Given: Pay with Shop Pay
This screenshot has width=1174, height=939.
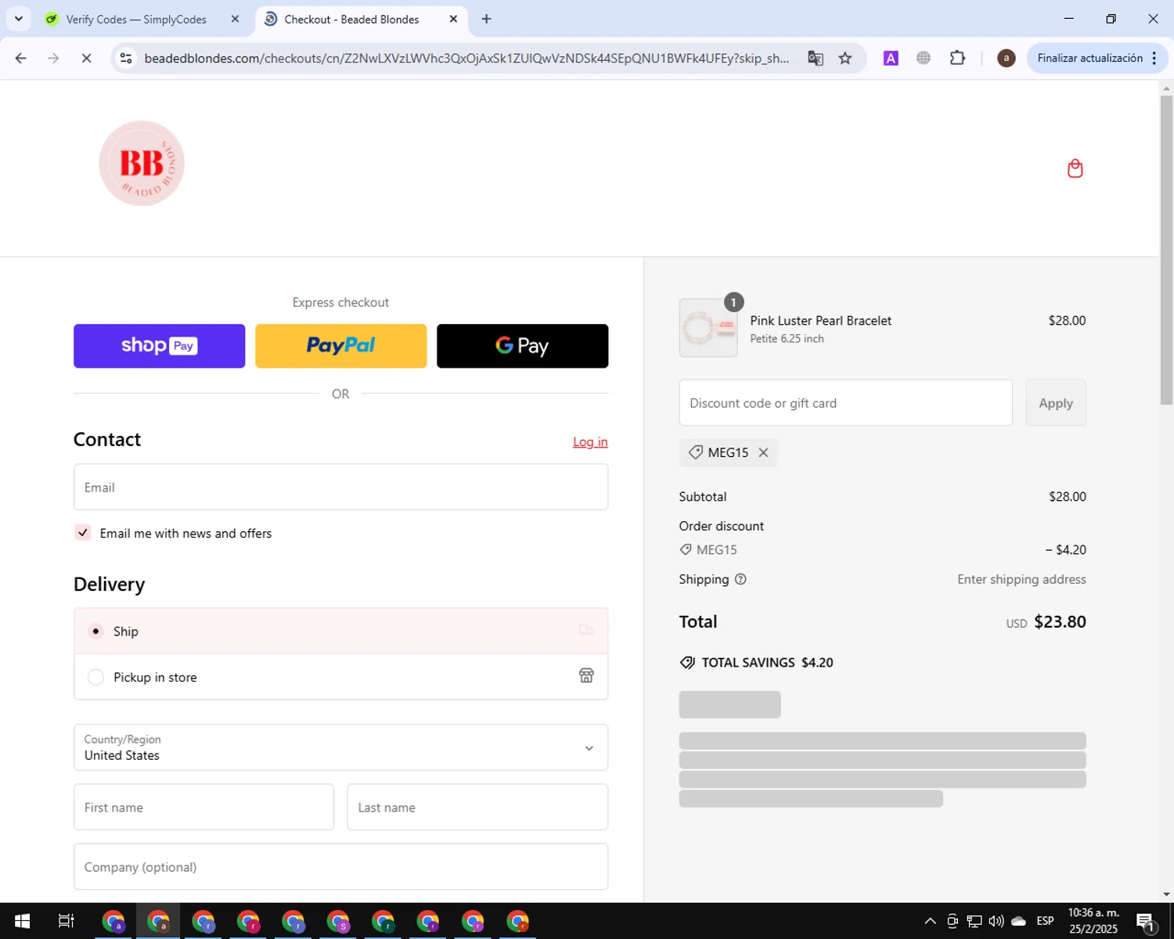Looking at the screenshot, I should [x=159, y=346].
